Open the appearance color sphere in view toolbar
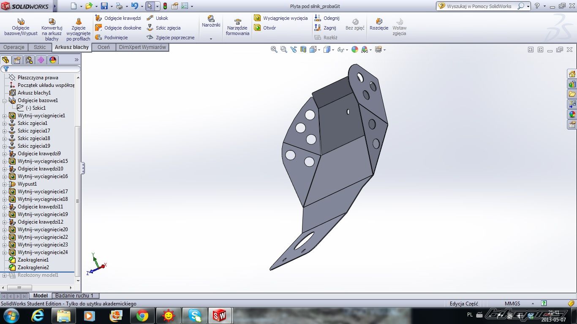Viewport: 577px width, 324px height. point(355,49)
